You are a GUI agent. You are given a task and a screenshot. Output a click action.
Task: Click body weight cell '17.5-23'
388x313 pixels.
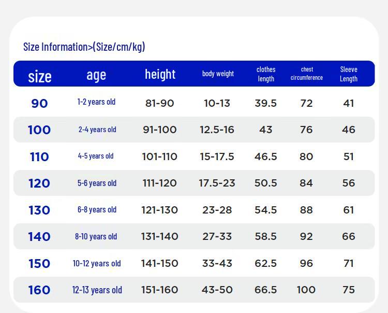[217, 183]
